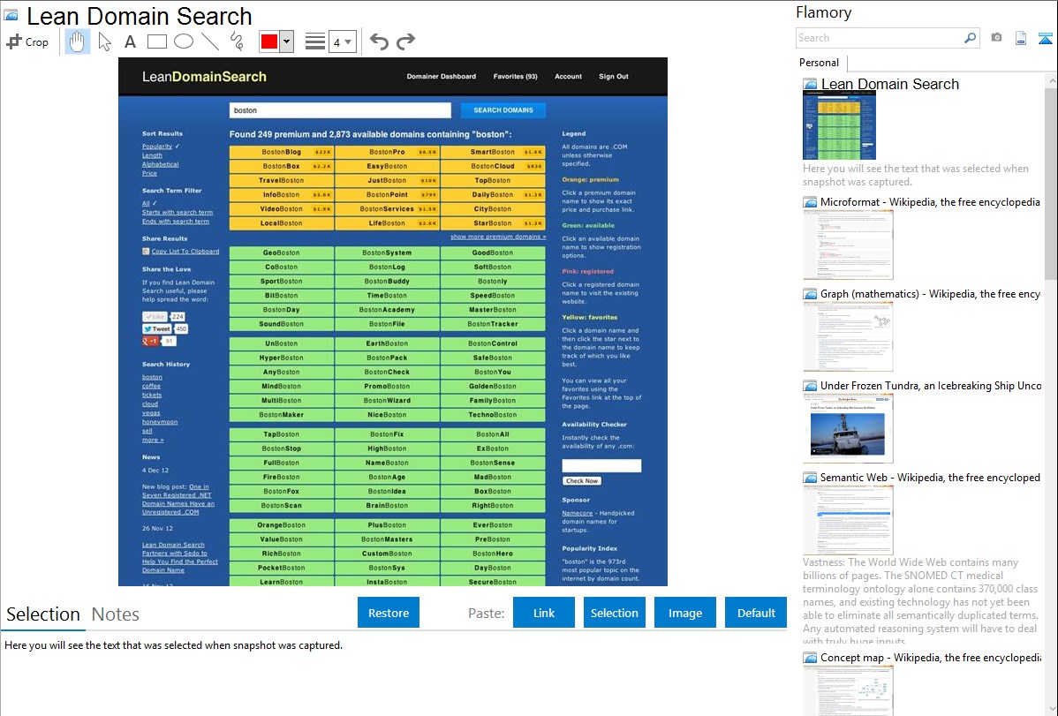Open the Semantic Web snapshot thumbnail

(x=848, y=519)
